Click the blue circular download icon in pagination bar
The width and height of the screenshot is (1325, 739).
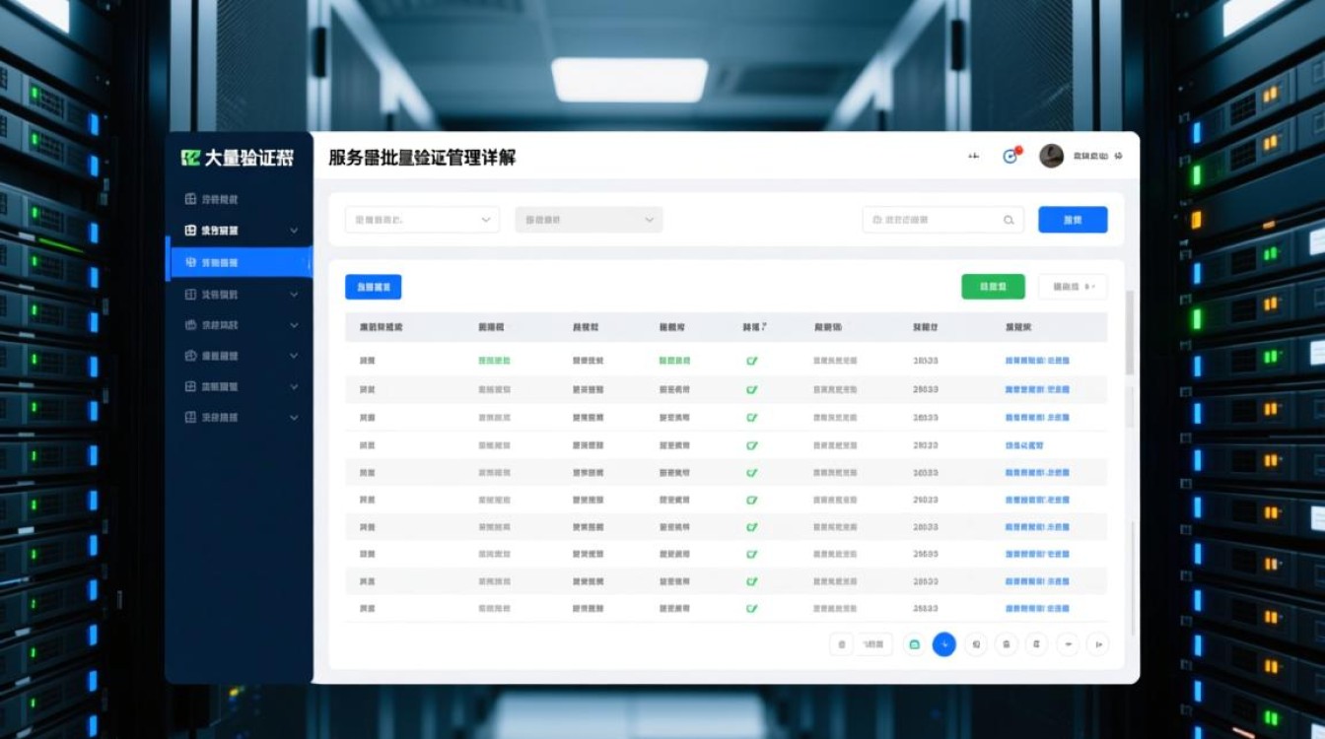[x=944, y=643]
